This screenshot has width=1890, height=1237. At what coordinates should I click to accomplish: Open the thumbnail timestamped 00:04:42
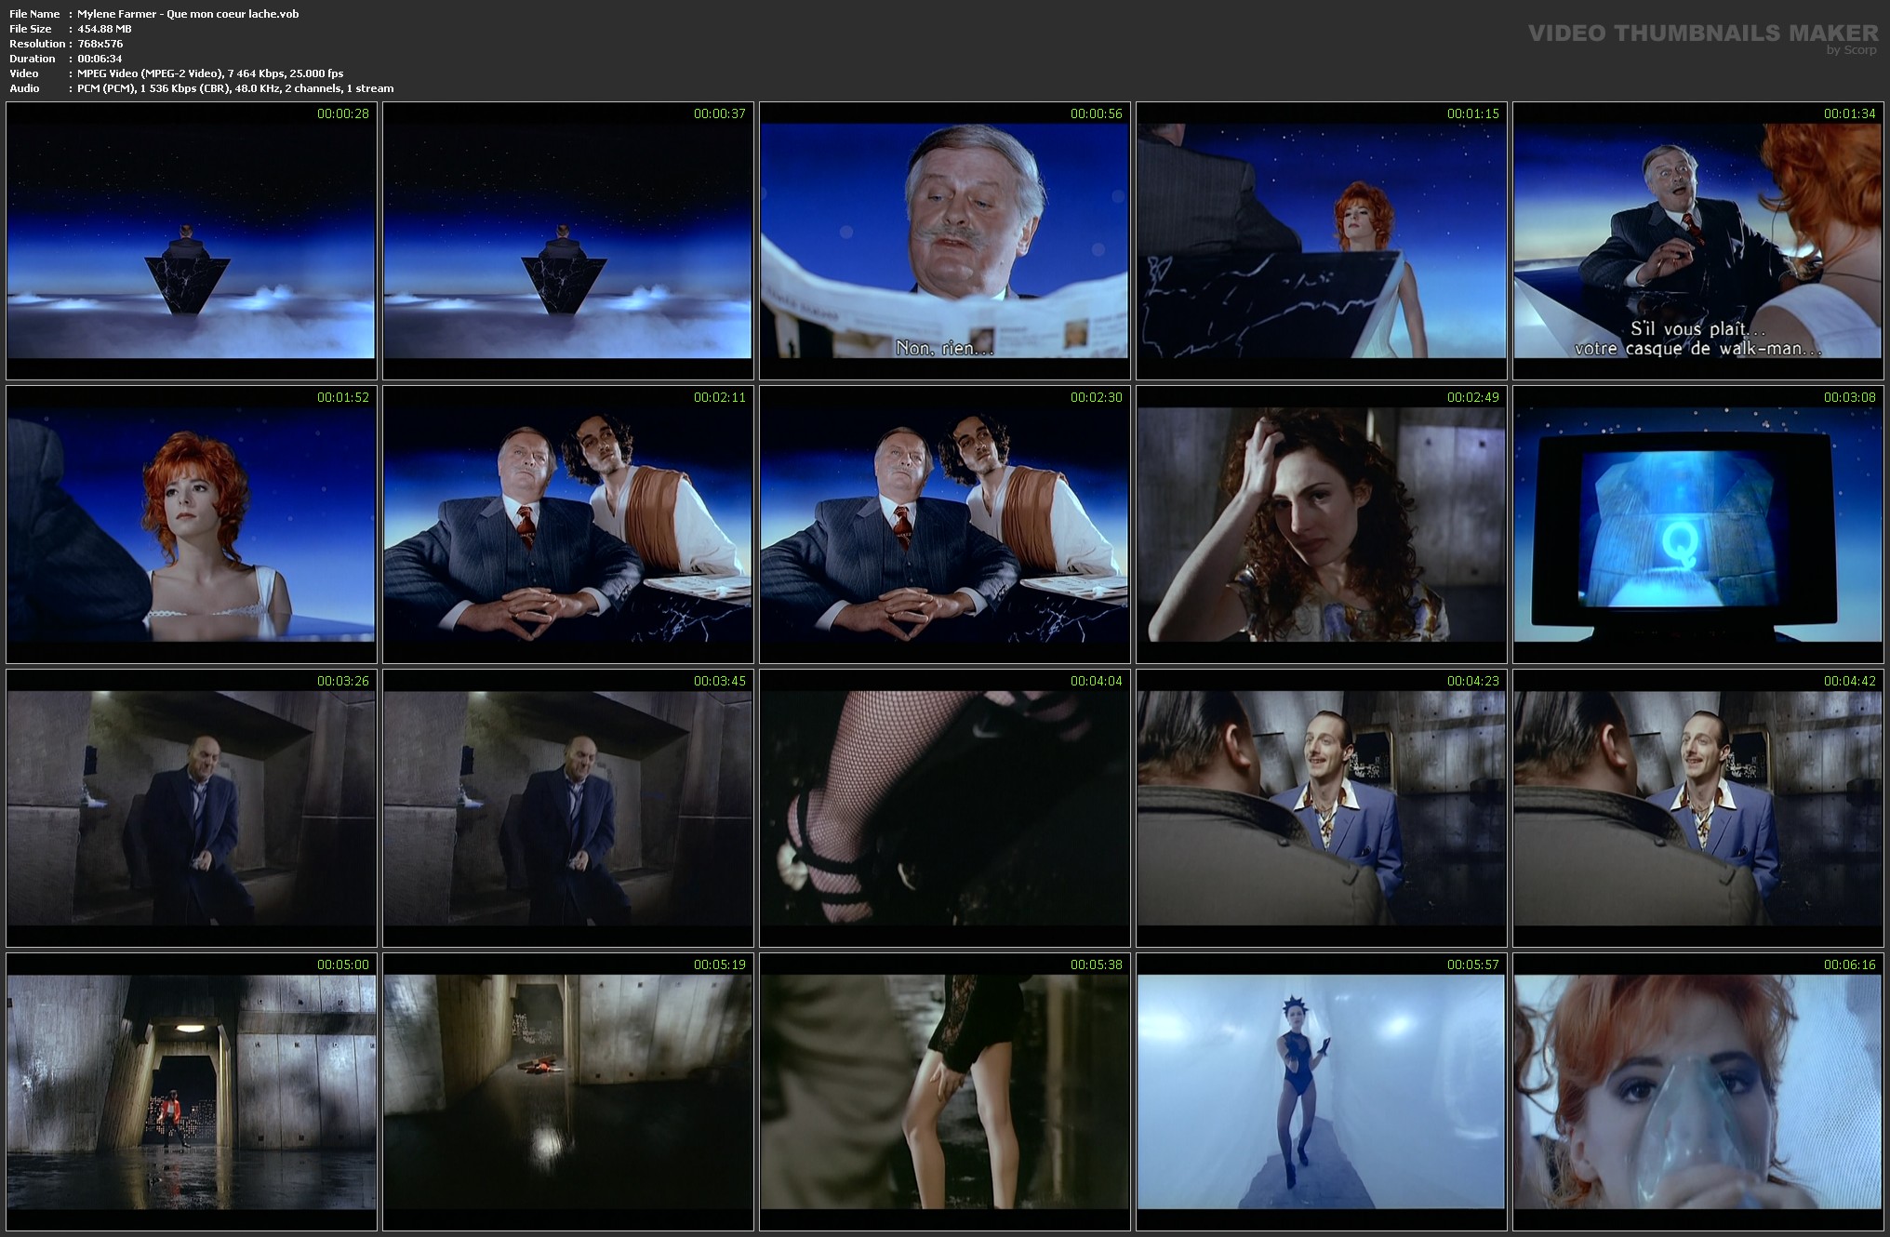1698,807
